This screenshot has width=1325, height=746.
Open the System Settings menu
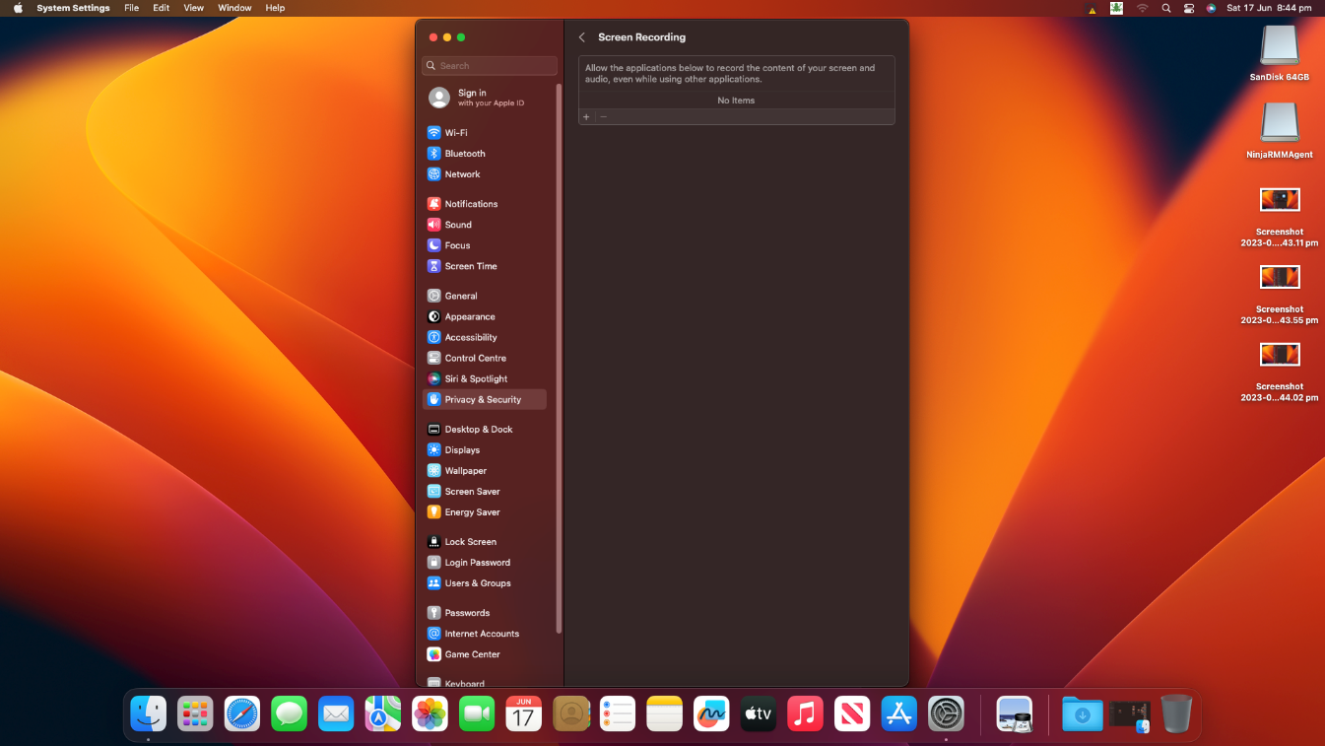point(73,8)
